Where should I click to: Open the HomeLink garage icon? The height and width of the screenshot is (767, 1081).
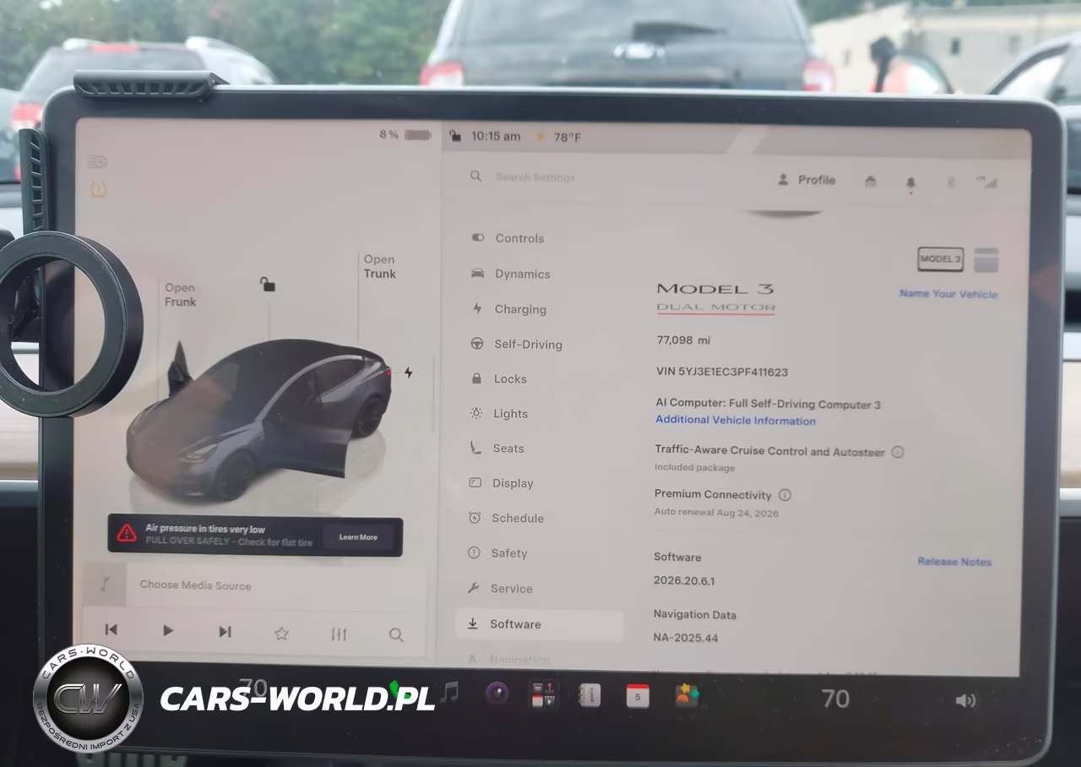click(871, 181)
